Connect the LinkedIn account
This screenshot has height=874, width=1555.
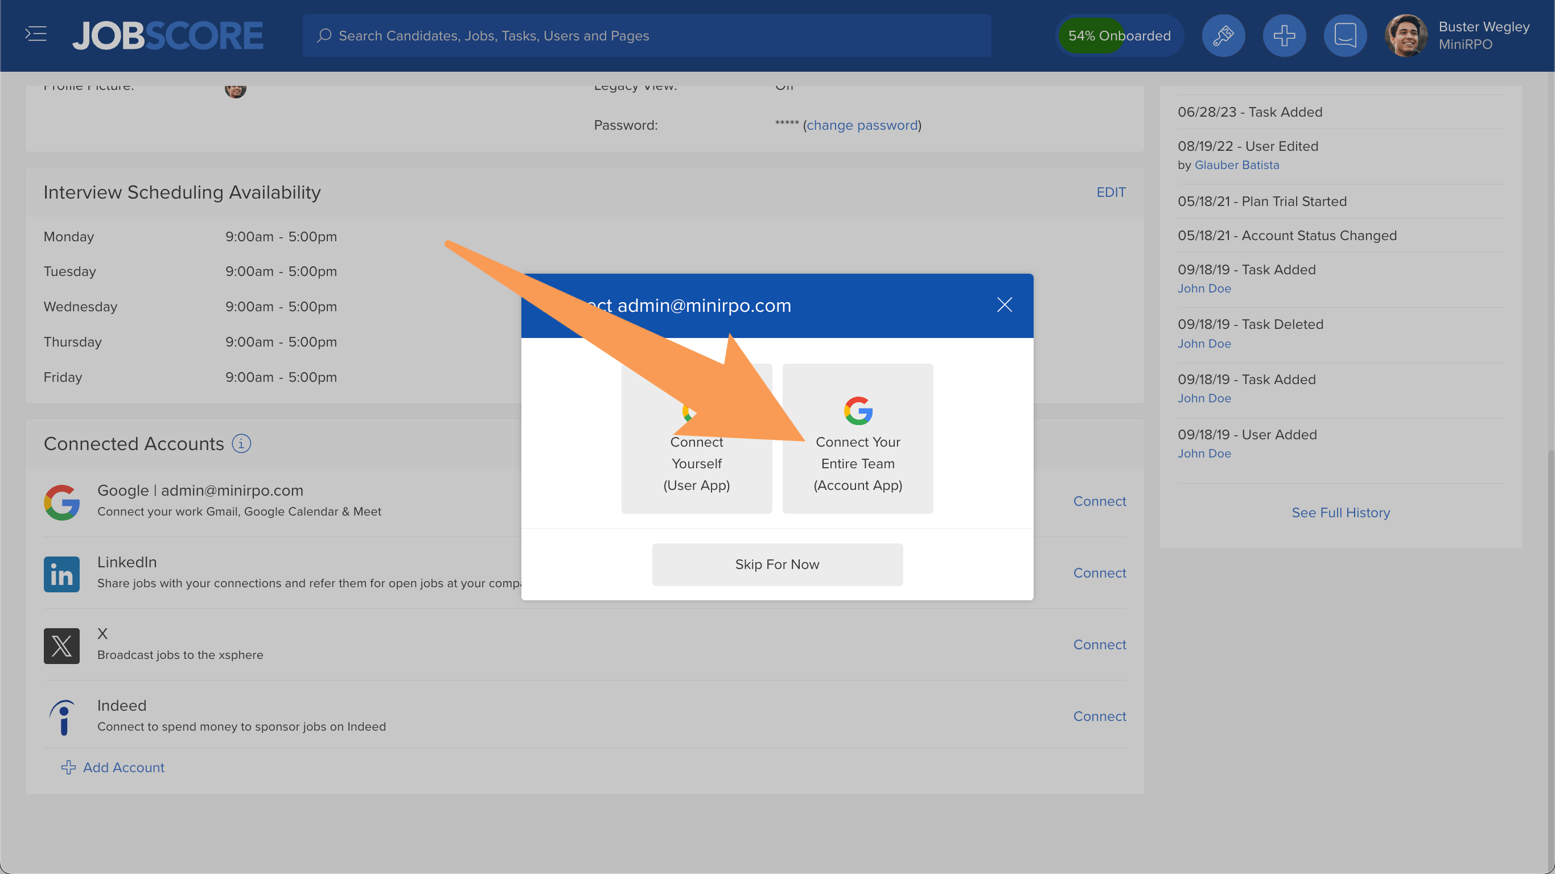tap(1099, 573)
